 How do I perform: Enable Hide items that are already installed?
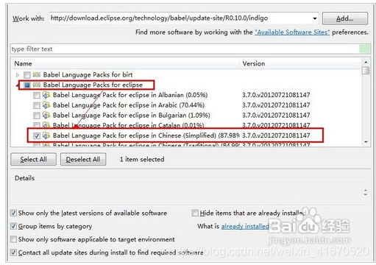coord(195,213)
